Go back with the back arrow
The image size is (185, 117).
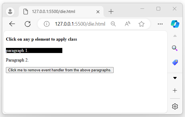[x=12, y=24]
